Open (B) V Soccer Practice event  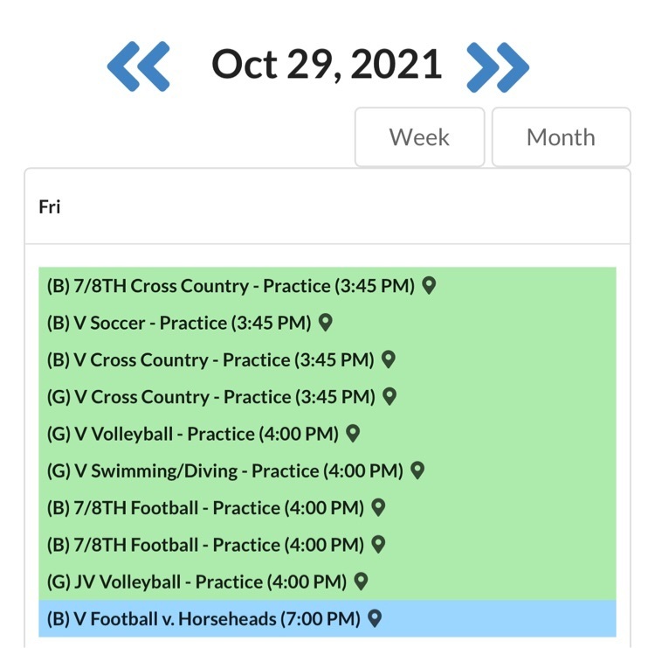(x=179, y=323)
